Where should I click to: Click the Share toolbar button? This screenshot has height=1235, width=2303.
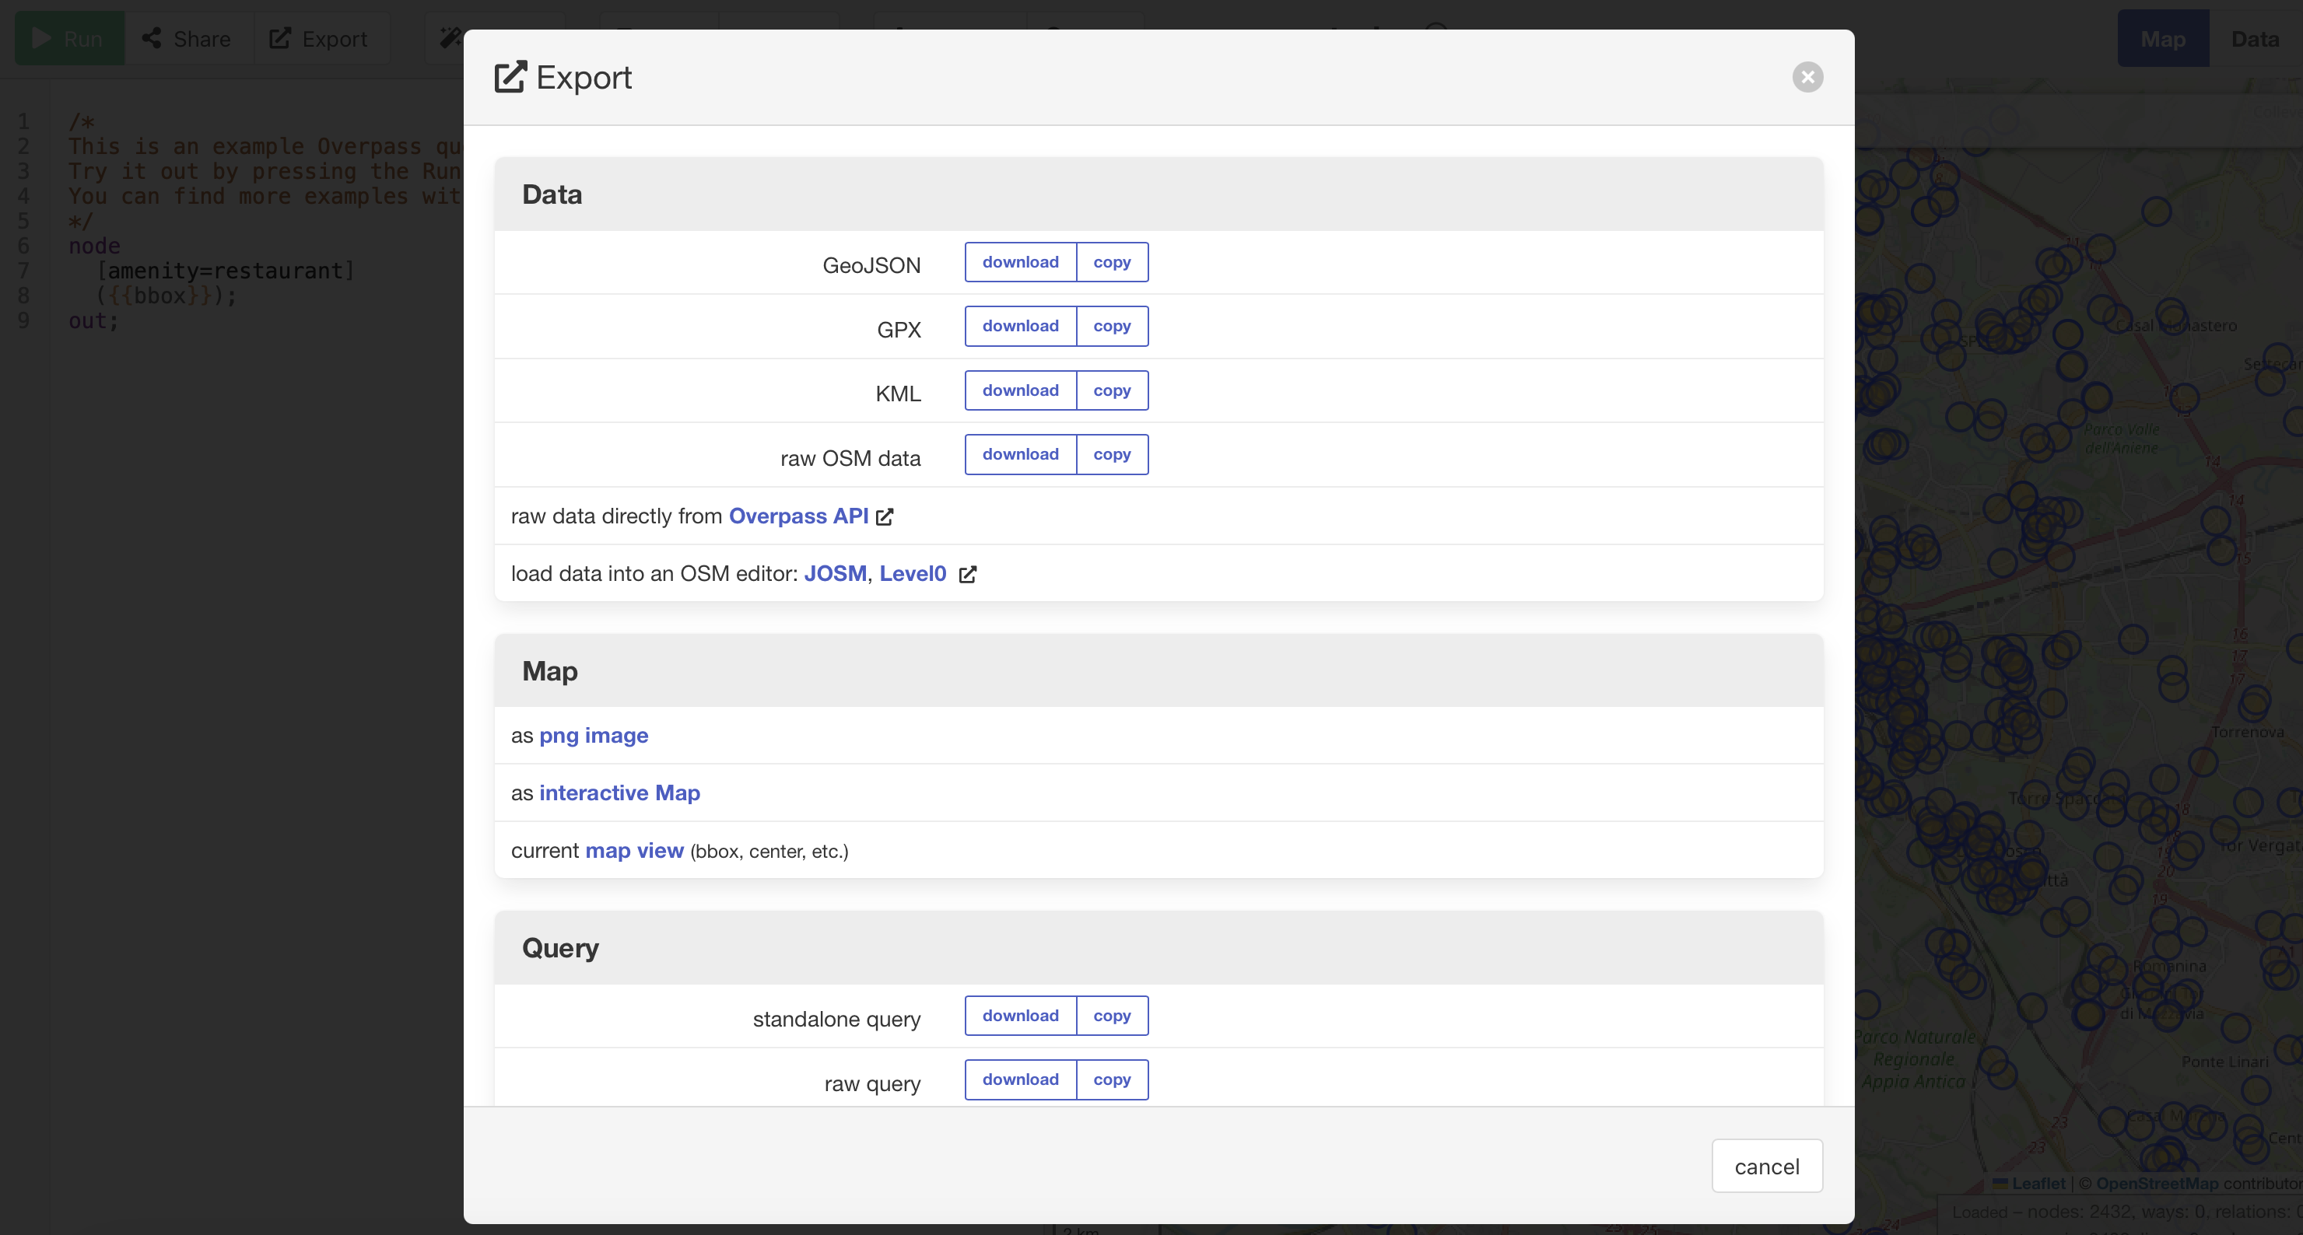pos(188,40)
